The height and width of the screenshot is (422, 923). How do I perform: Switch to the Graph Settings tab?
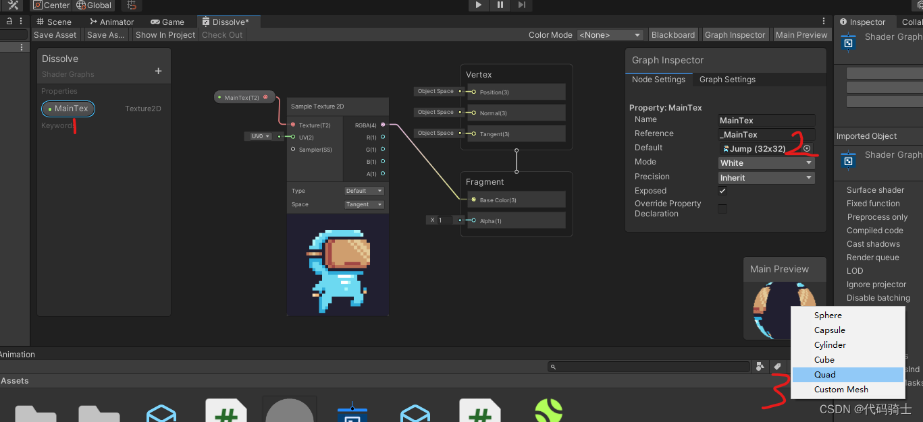tap(727, 79)
